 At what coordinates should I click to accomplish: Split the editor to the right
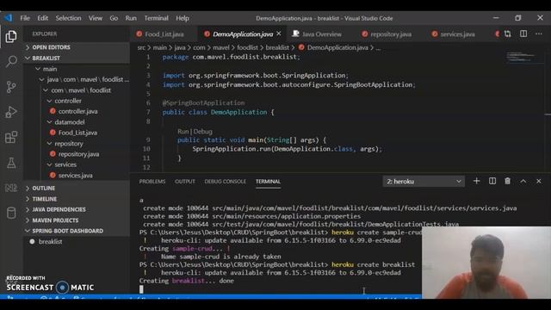tap(523, 34)
